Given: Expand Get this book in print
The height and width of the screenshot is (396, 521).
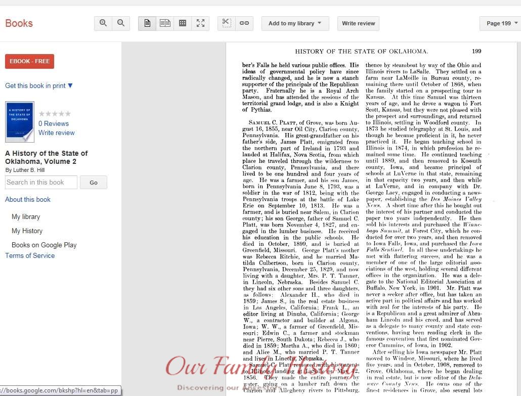Looking at the screenshot, I should (x=39, y=85).
